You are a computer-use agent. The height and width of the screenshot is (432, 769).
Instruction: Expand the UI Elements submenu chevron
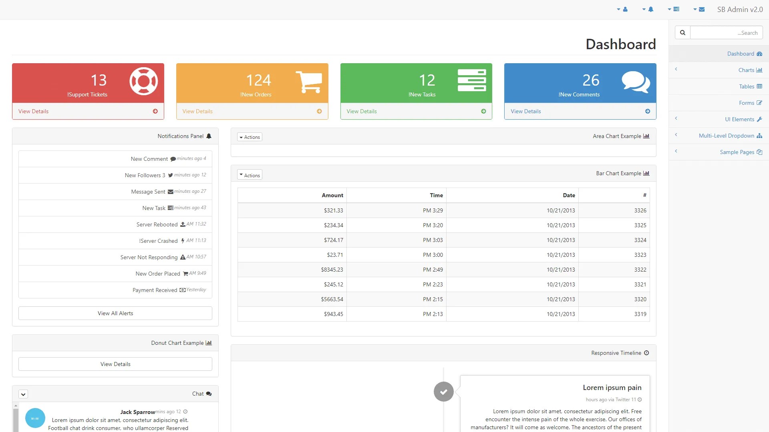[x=676, y=118]
